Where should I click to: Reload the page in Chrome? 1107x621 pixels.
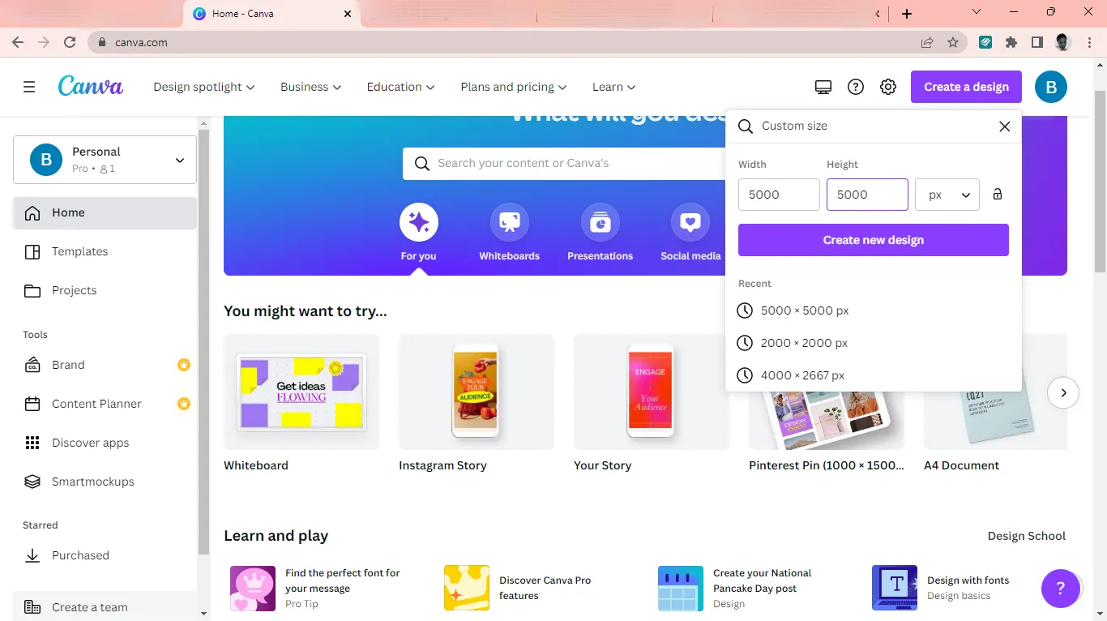click(x=70, y=42)
